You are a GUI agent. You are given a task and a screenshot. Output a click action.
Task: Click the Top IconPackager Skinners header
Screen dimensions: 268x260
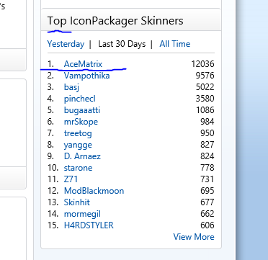click(115, 21)
